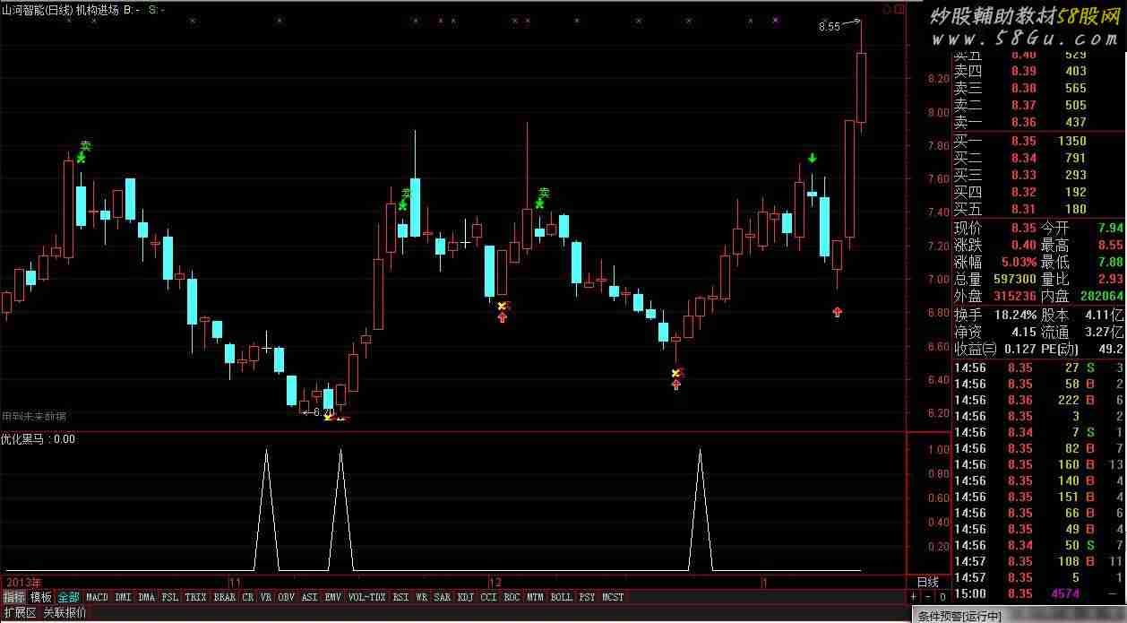1127x623 pixels.
Task: Click the second peak on 优化黑马 indicator
Action: pyautogui.click(x=340, y=452)
